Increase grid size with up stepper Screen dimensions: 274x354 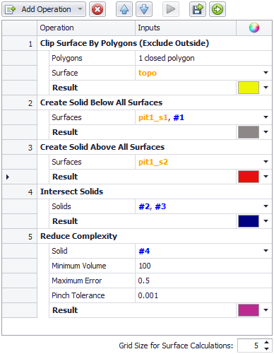(x=266, y=342)
